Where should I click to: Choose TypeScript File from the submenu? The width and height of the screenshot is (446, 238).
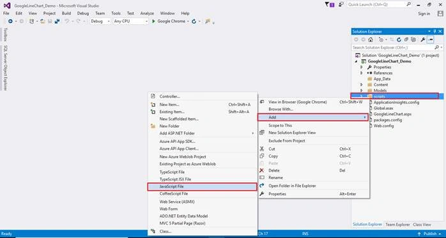tap(203, 172)
